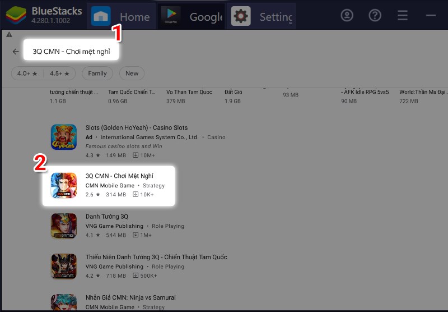The width and height of the screenshot is (448, 312).
Task: Open the Danh Tướng 3Q result title
Action: [x=107, y=217]
